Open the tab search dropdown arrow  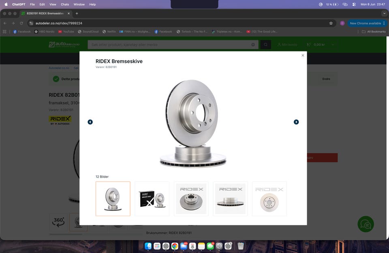[384, 13]
